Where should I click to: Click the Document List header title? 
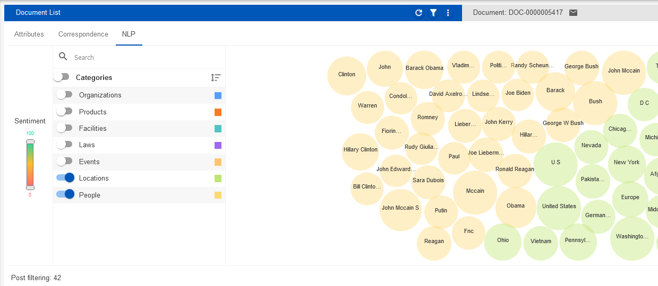pyautogui.click(x=38, y=13)
